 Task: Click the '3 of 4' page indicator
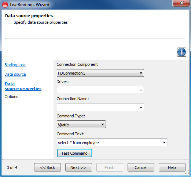12,167
